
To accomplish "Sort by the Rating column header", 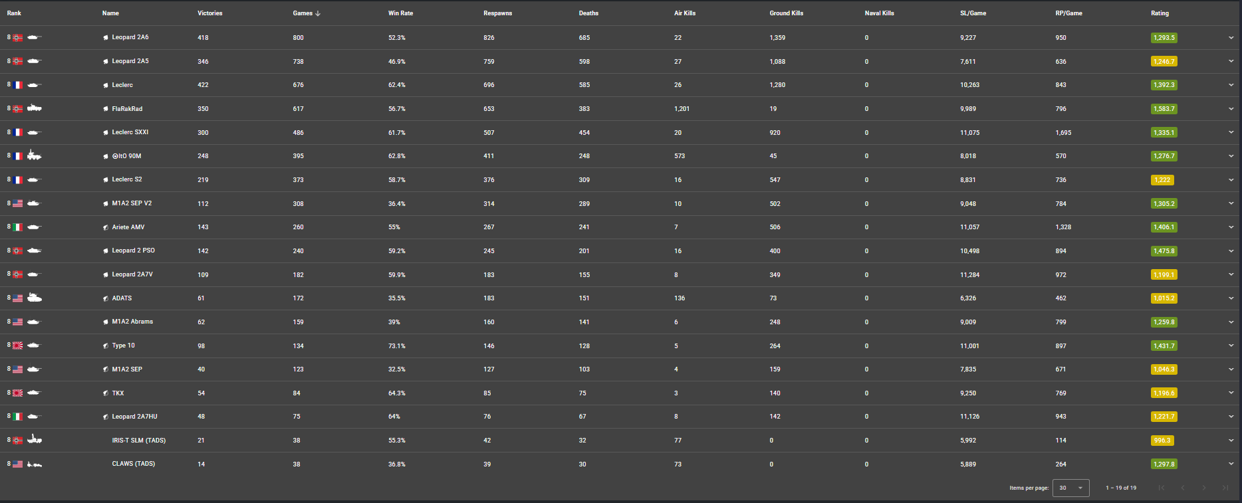I will [1160, 13].
